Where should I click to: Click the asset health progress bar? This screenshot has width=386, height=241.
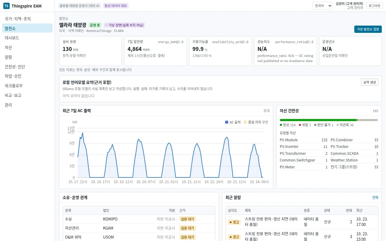tap(329, 120)
